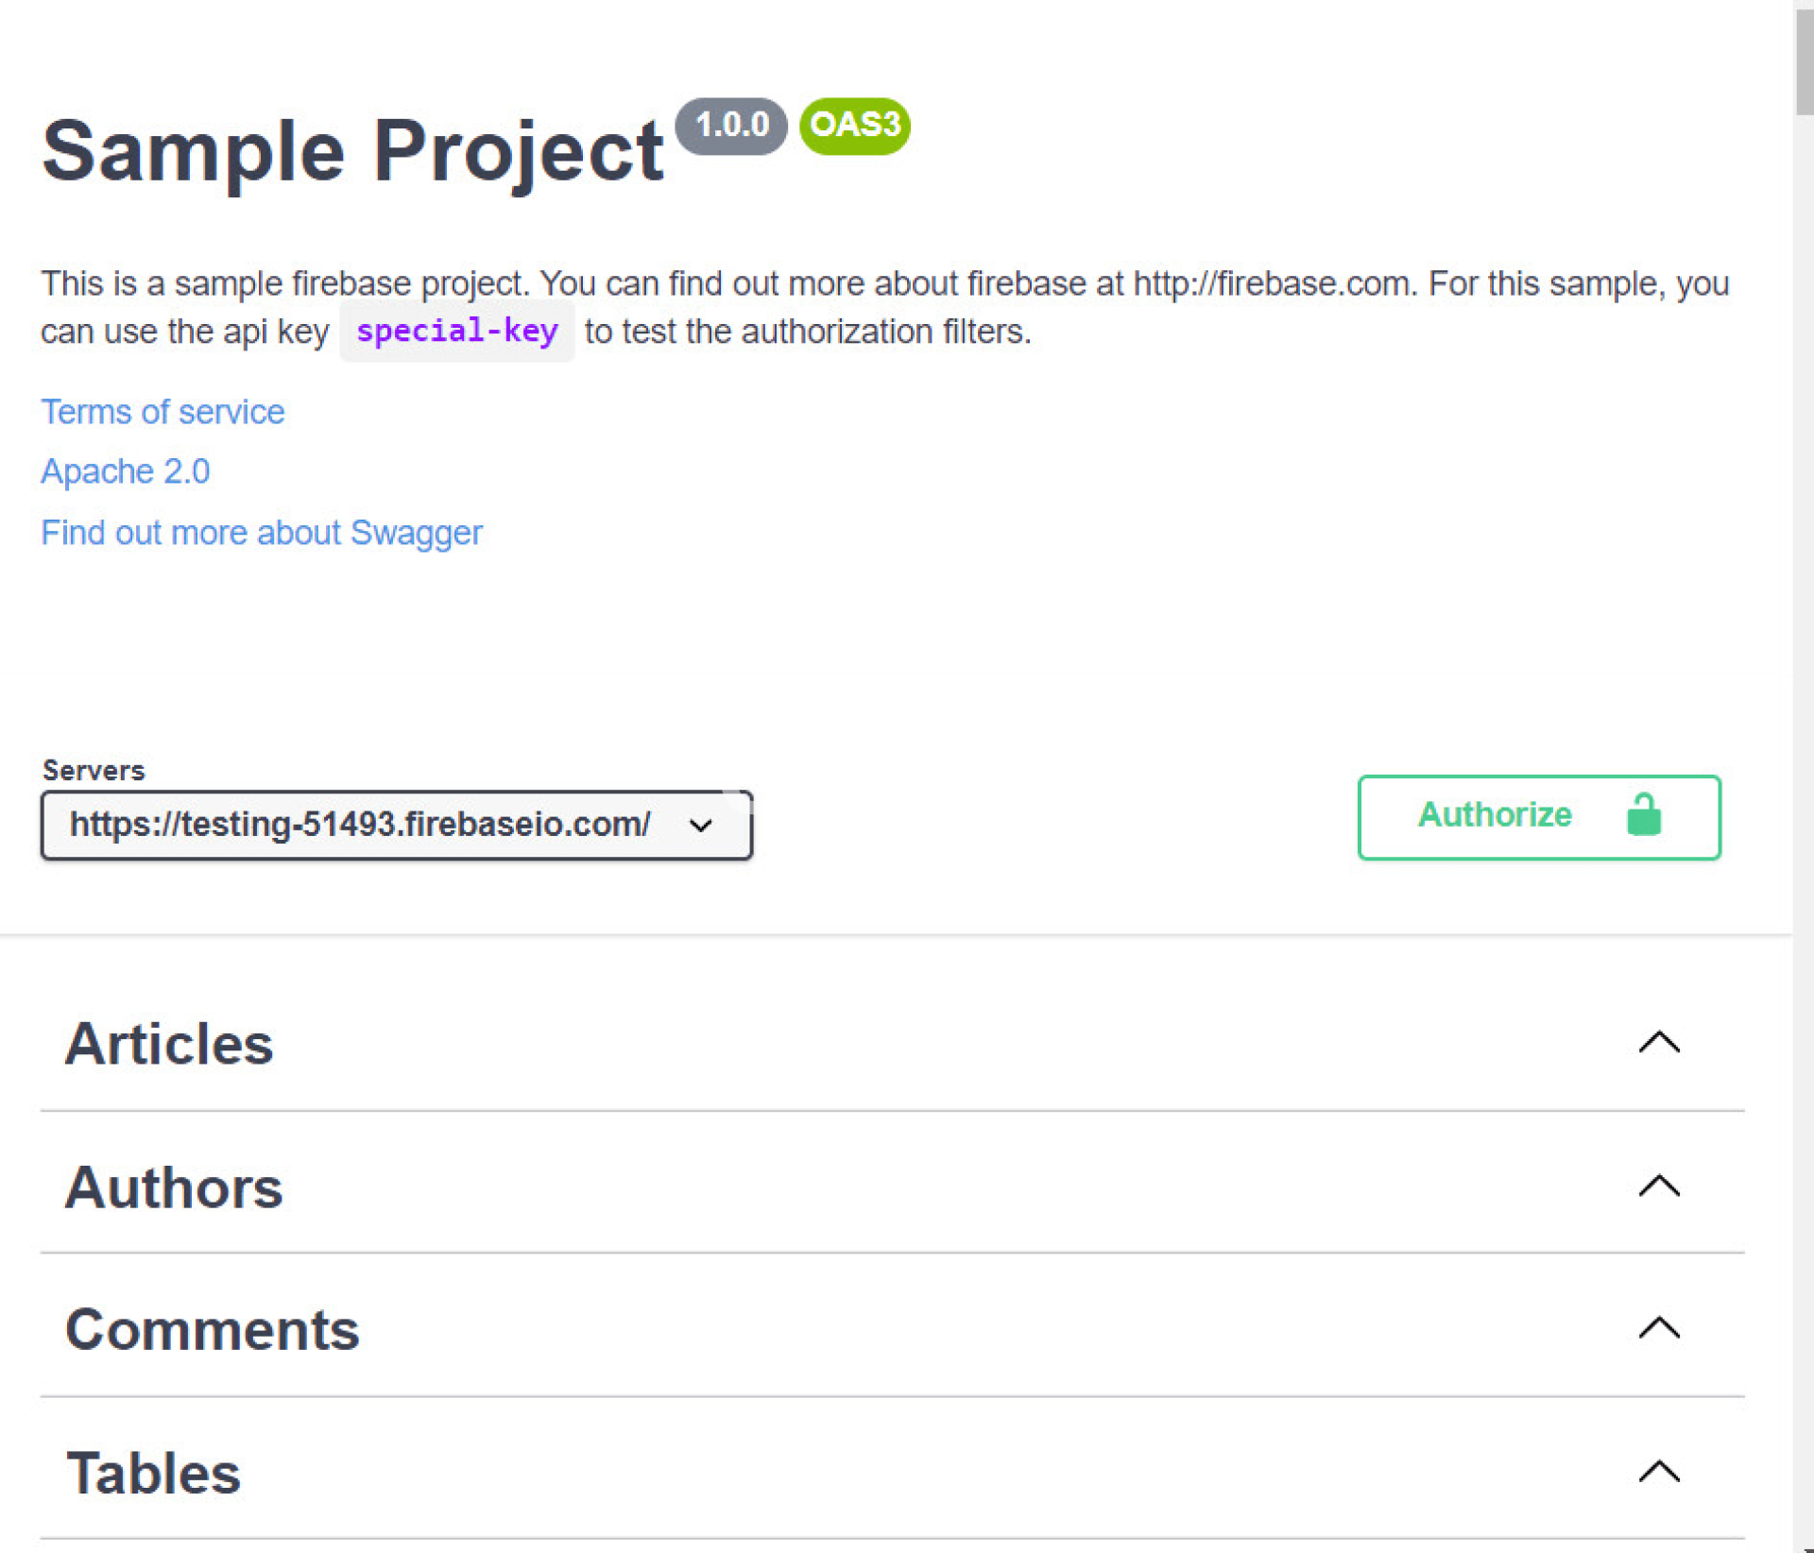
Task: Follow Find out more about Swagger link
Action: (x=262, y=533)
